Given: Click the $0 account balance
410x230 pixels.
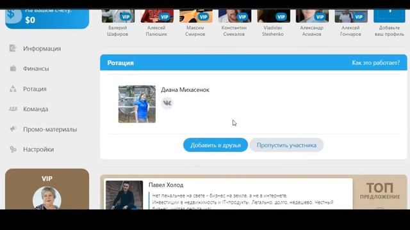Looking at the screenshot, I should click(30, 20).
